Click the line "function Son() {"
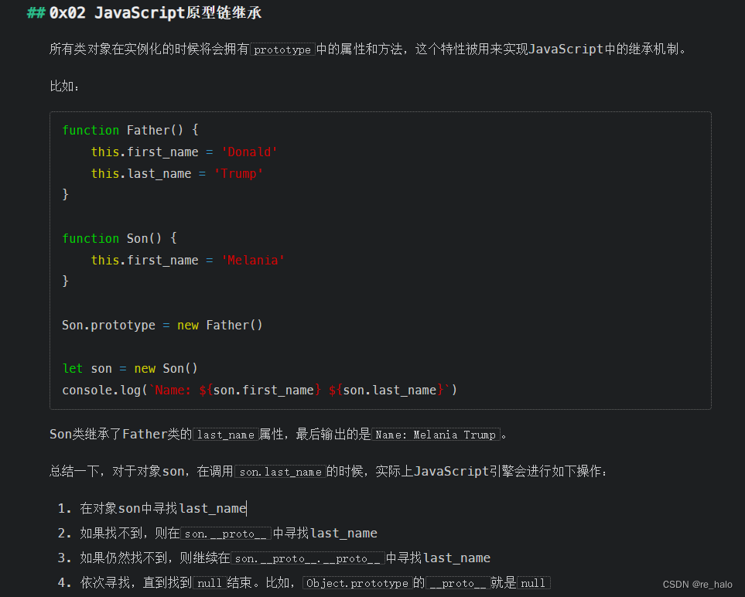This screenshot has height=597, width=745. click(118, 238)
